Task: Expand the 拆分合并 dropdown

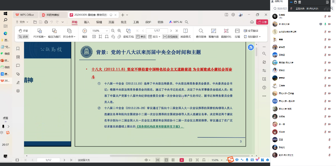Action: pyautogui.click(x=69, y=37)
